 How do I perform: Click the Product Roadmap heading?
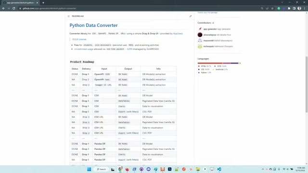[x=82, y=62]
